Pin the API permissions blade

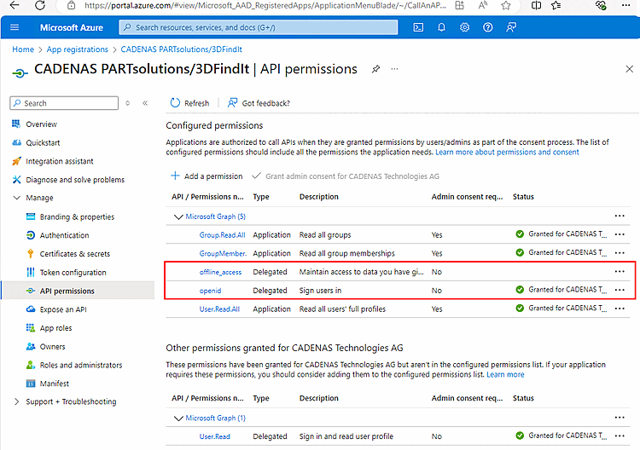(375, 69)
